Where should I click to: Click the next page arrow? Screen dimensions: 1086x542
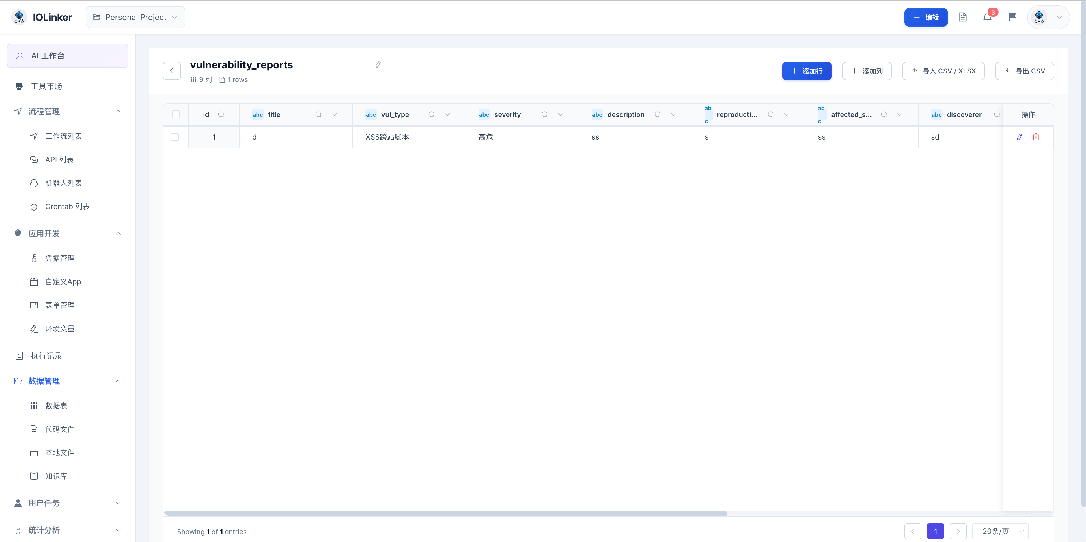pos(958,532)
